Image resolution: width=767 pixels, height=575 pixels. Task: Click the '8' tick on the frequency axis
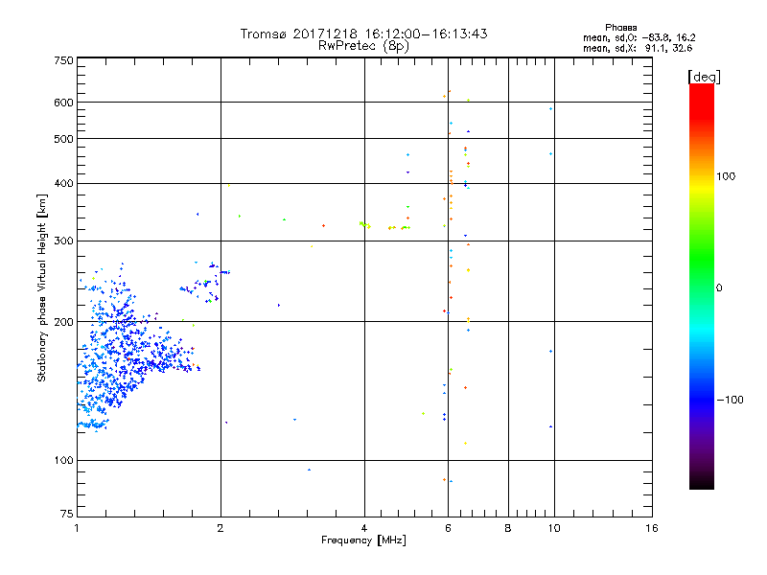click(x=508, y=528)
